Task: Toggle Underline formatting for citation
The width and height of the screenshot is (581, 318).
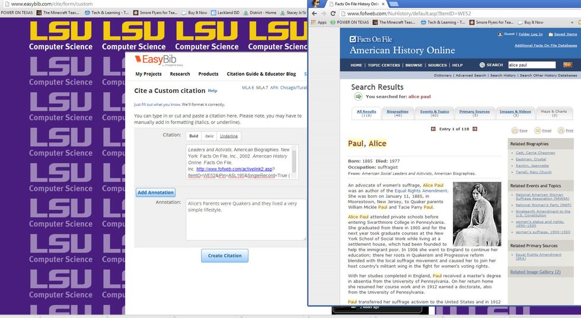Action: pyautogui.click(x=228, y=136)
